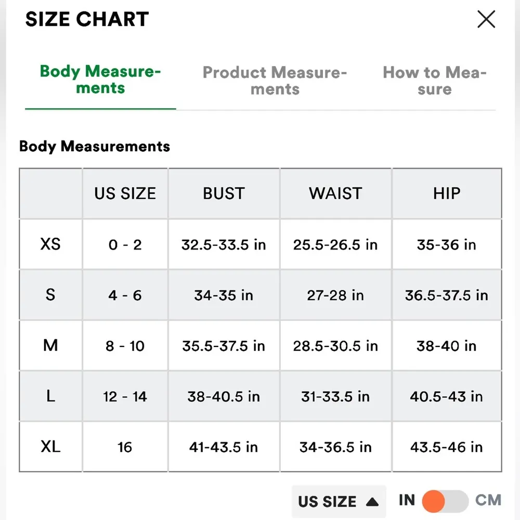Click the HIP column header

pyautogui.click(x=447, y=193)
